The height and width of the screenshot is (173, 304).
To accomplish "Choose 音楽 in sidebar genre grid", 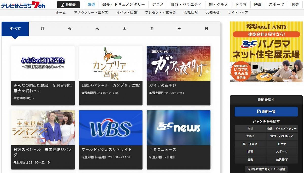I will click(250, 160).
